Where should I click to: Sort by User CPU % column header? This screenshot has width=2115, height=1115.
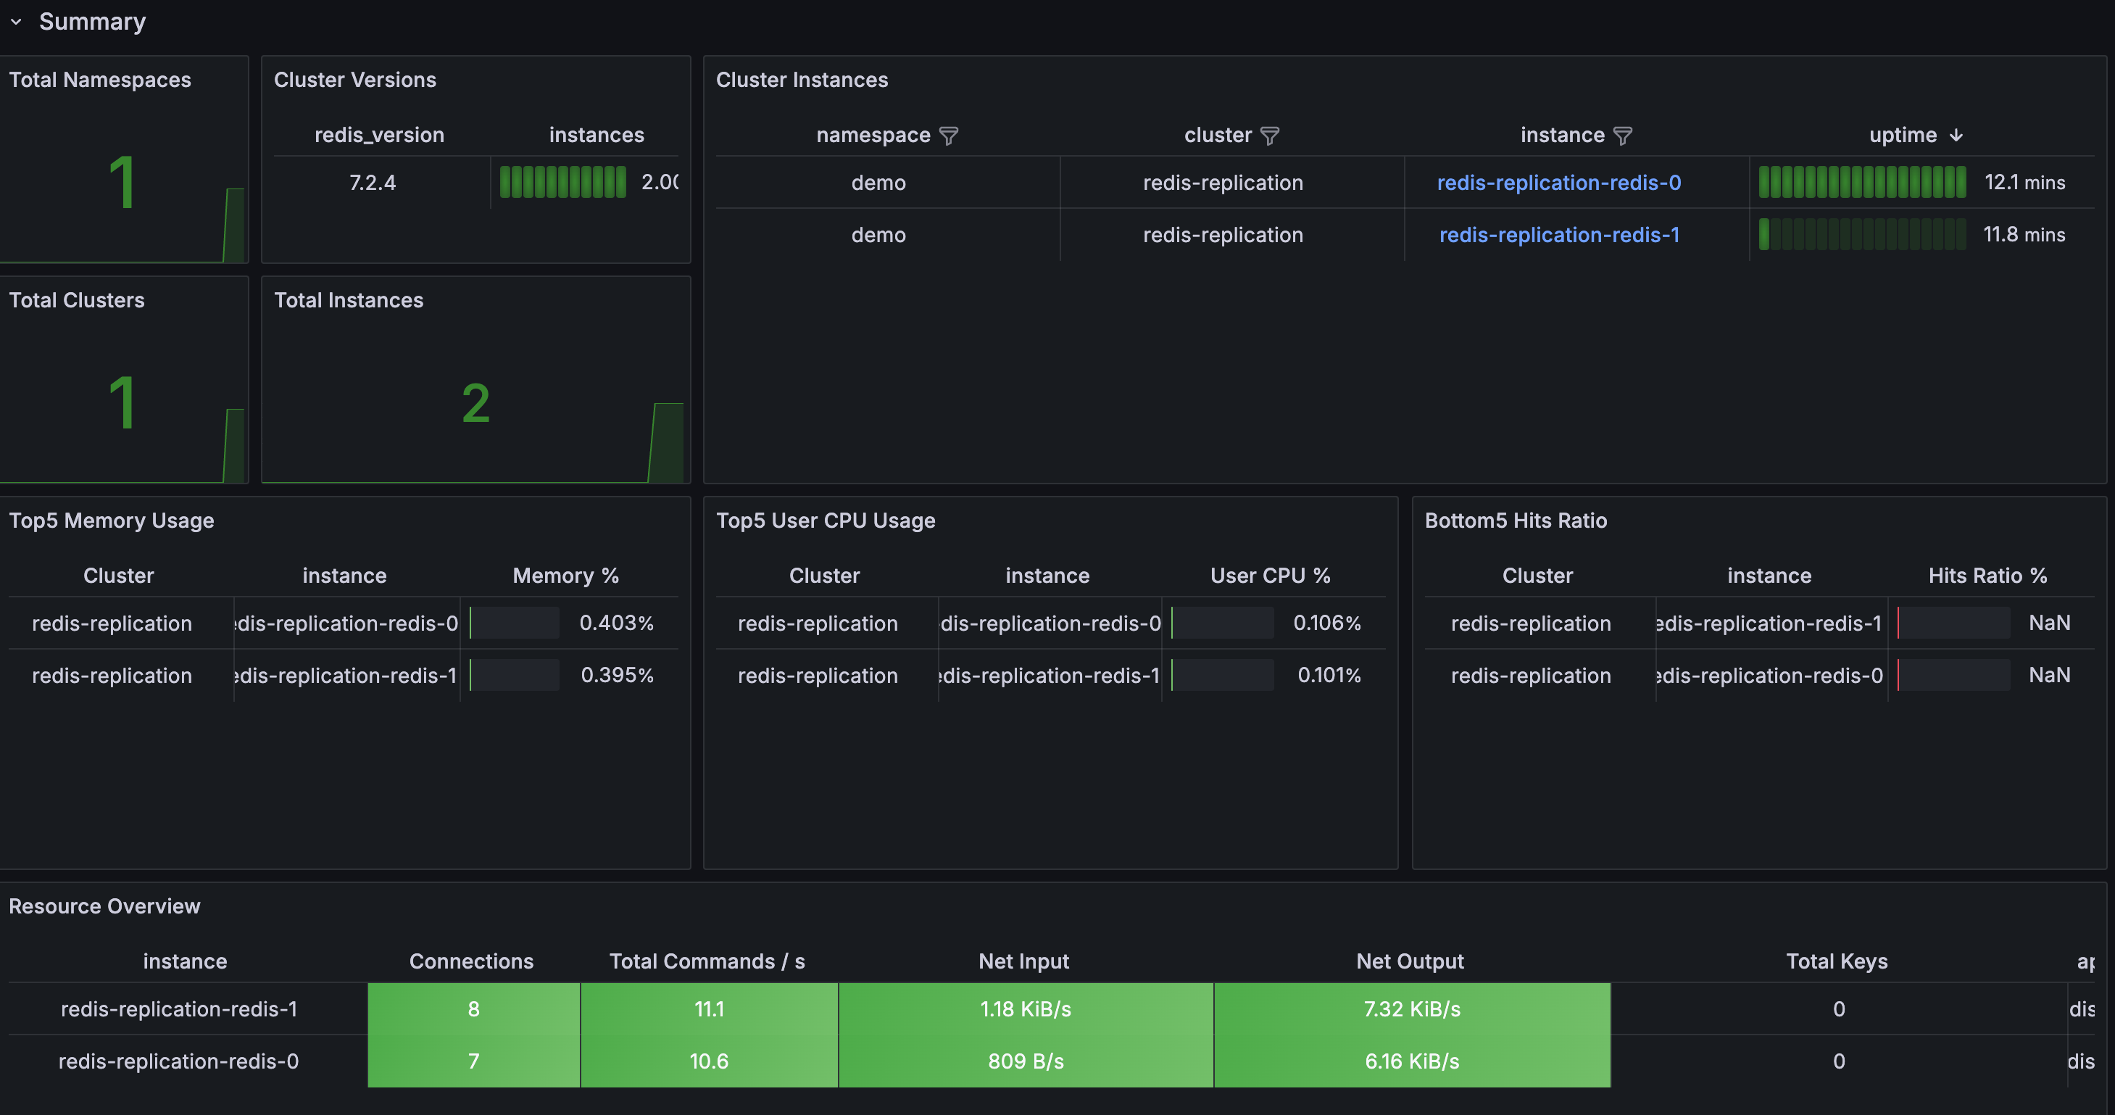(1269, 576)
